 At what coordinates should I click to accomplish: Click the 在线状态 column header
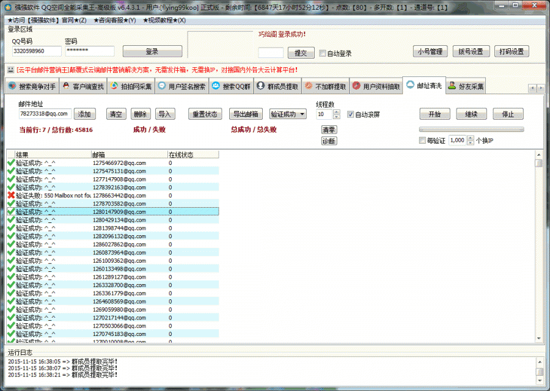193,155
